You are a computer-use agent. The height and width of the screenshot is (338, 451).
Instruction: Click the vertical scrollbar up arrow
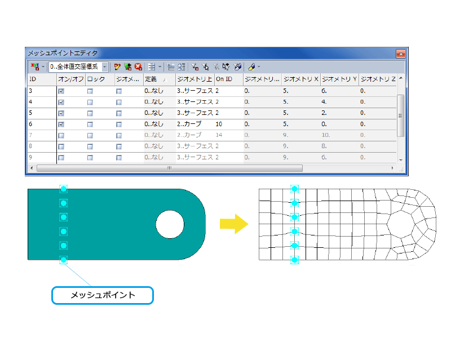coord(401,78)
